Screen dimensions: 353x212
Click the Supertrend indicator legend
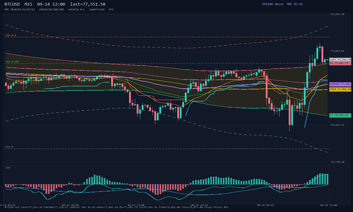(97, 9)
